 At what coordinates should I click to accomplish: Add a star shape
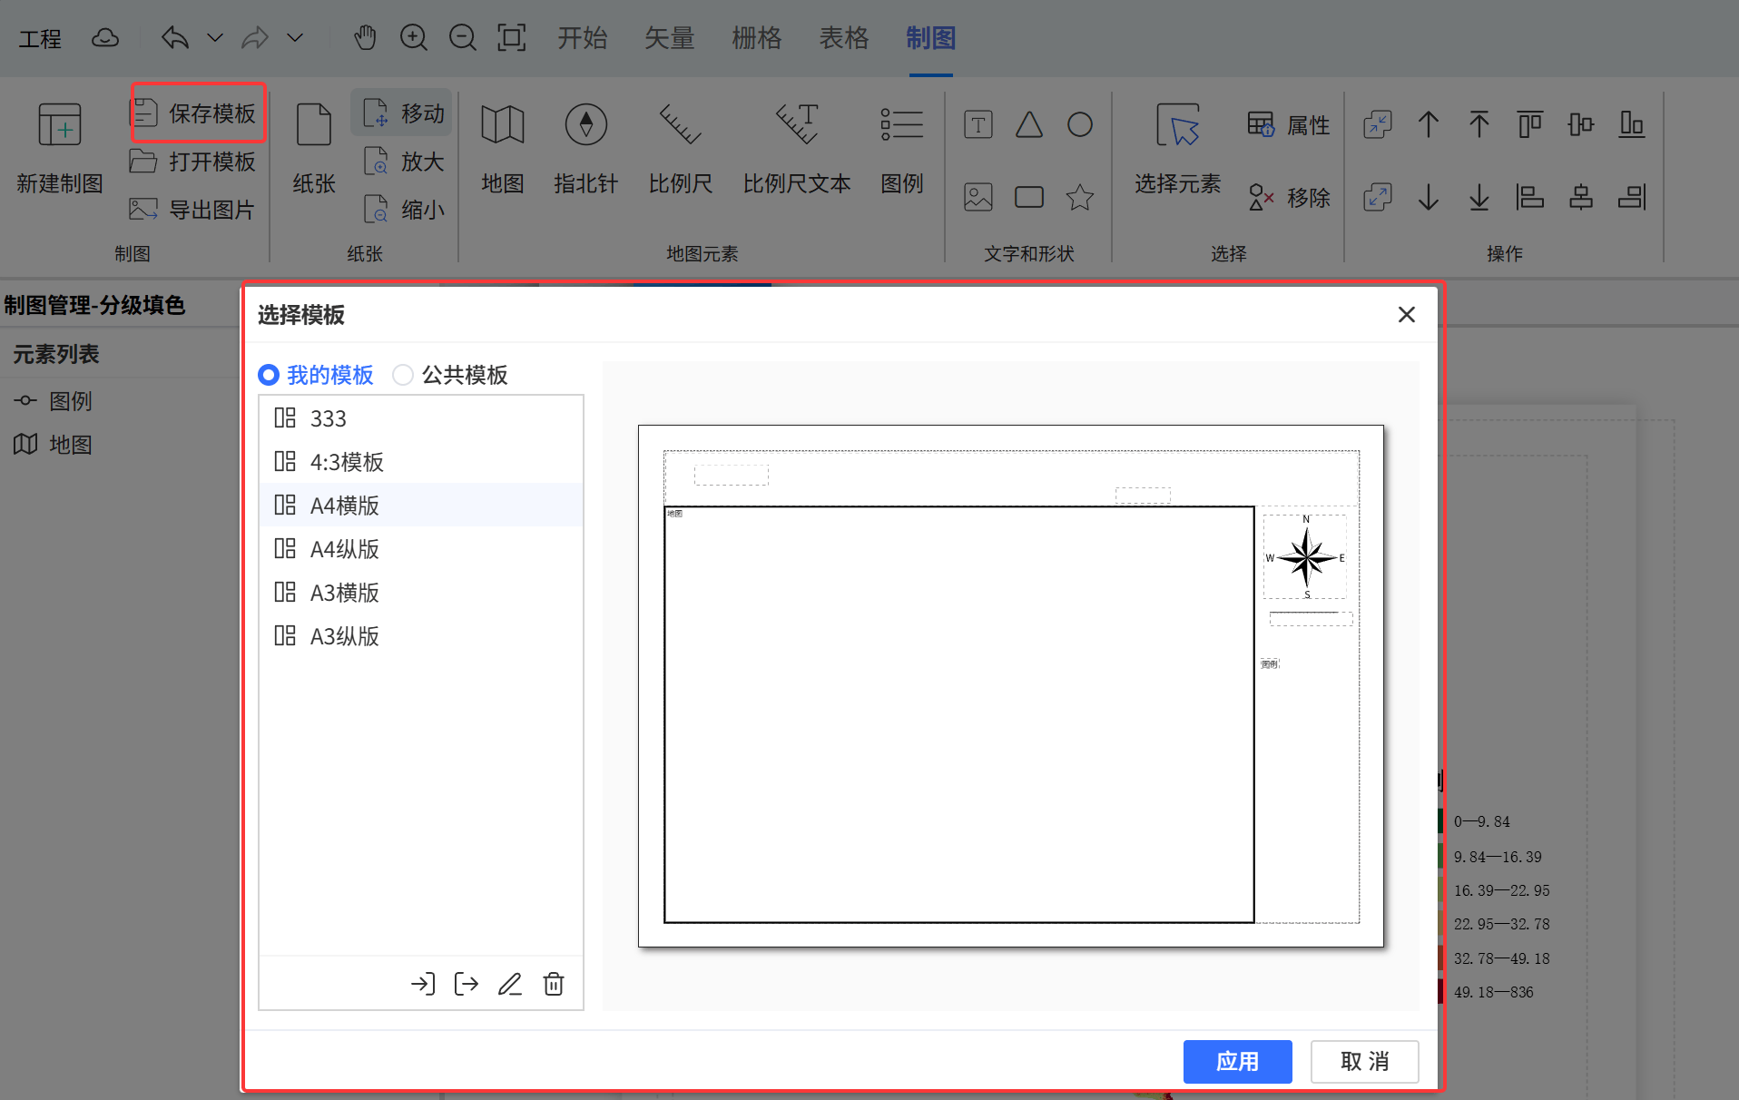(1079, 197)
